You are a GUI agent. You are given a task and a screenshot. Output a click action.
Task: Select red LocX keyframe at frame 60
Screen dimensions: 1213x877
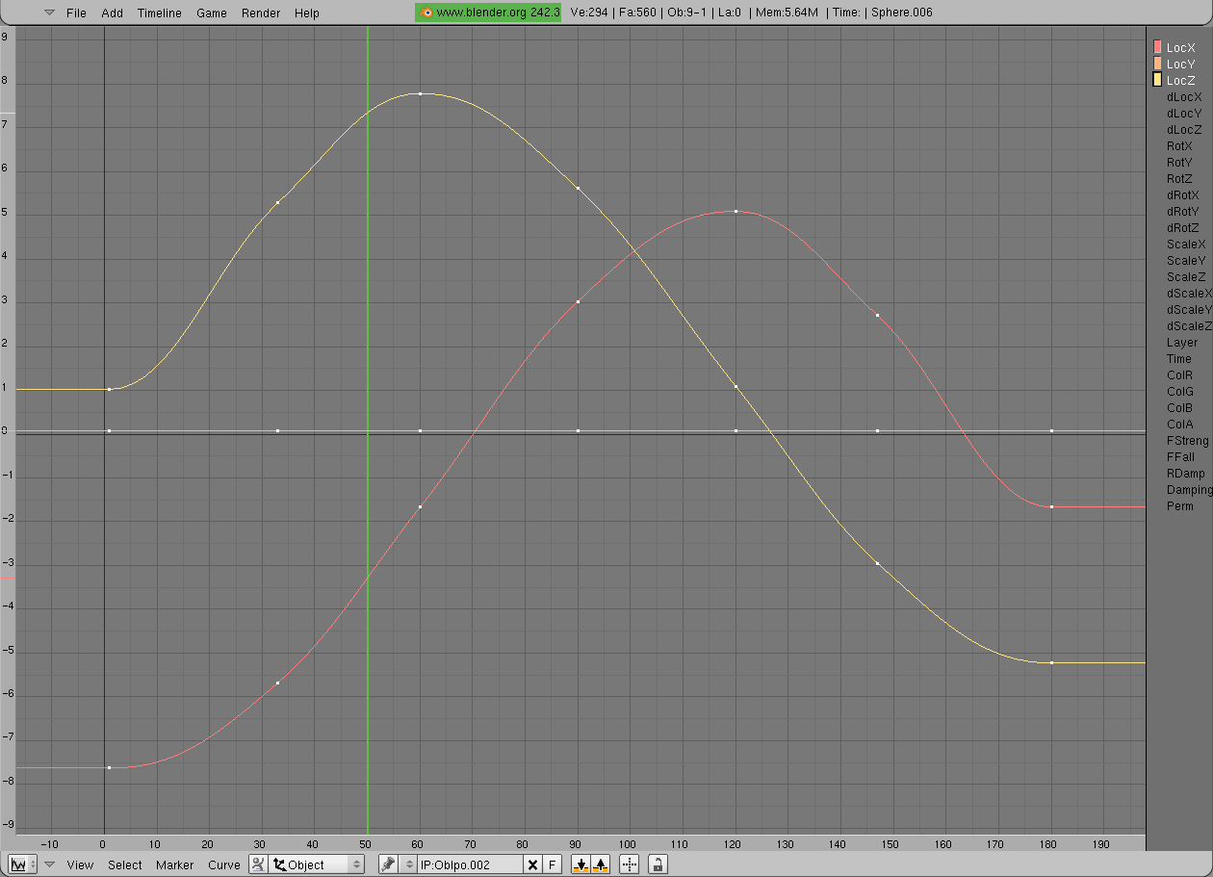click(x=420, y=506)
